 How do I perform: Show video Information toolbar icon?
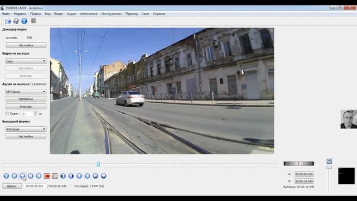(x=25, y=21)
